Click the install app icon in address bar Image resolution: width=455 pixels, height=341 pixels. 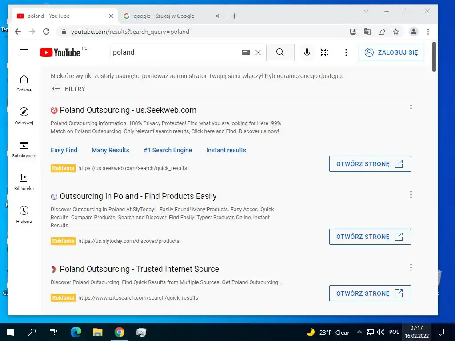[353, 32]
